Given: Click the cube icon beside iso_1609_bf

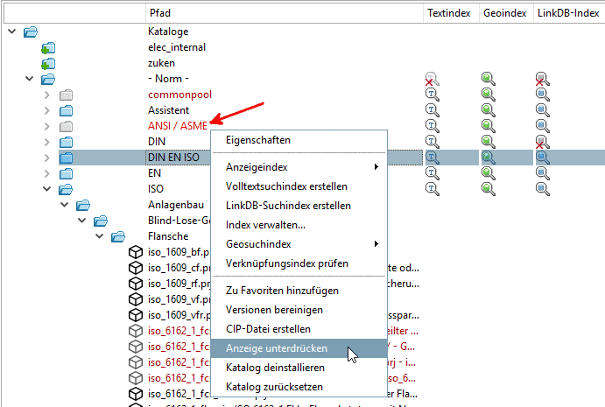Looking at the screenshot, I should click(136, 252).
